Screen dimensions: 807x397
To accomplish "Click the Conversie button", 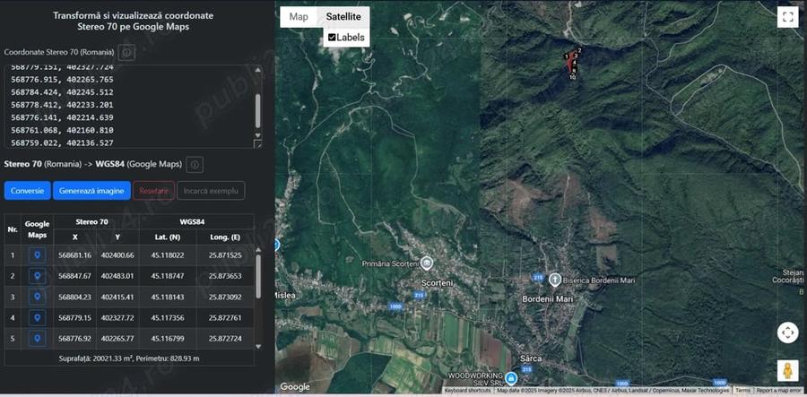I will pyautogui.click(x=27, y=191).
